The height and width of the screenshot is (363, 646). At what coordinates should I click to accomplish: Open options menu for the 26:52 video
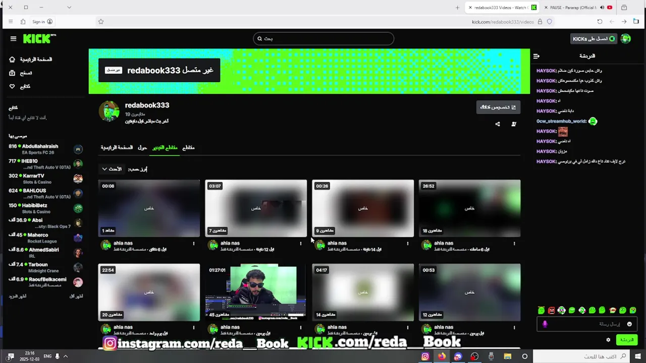coord(514,244)
